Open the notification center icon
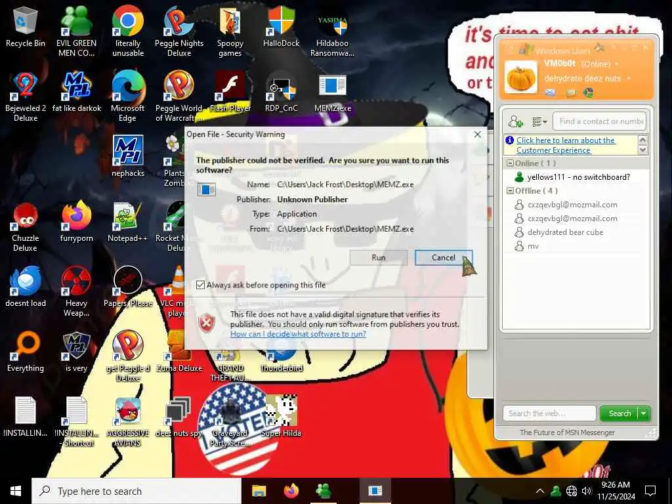Image resolution: width=672 pixels, height=504 pixels. 650,491
